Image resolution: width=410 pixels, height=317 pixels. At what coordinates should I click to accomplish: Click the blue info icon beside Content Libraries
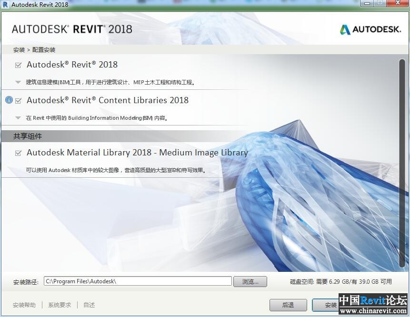[x=9, y=100]
